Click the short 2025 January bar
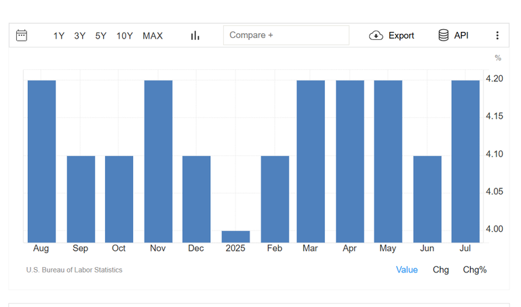 coord(235,237)
